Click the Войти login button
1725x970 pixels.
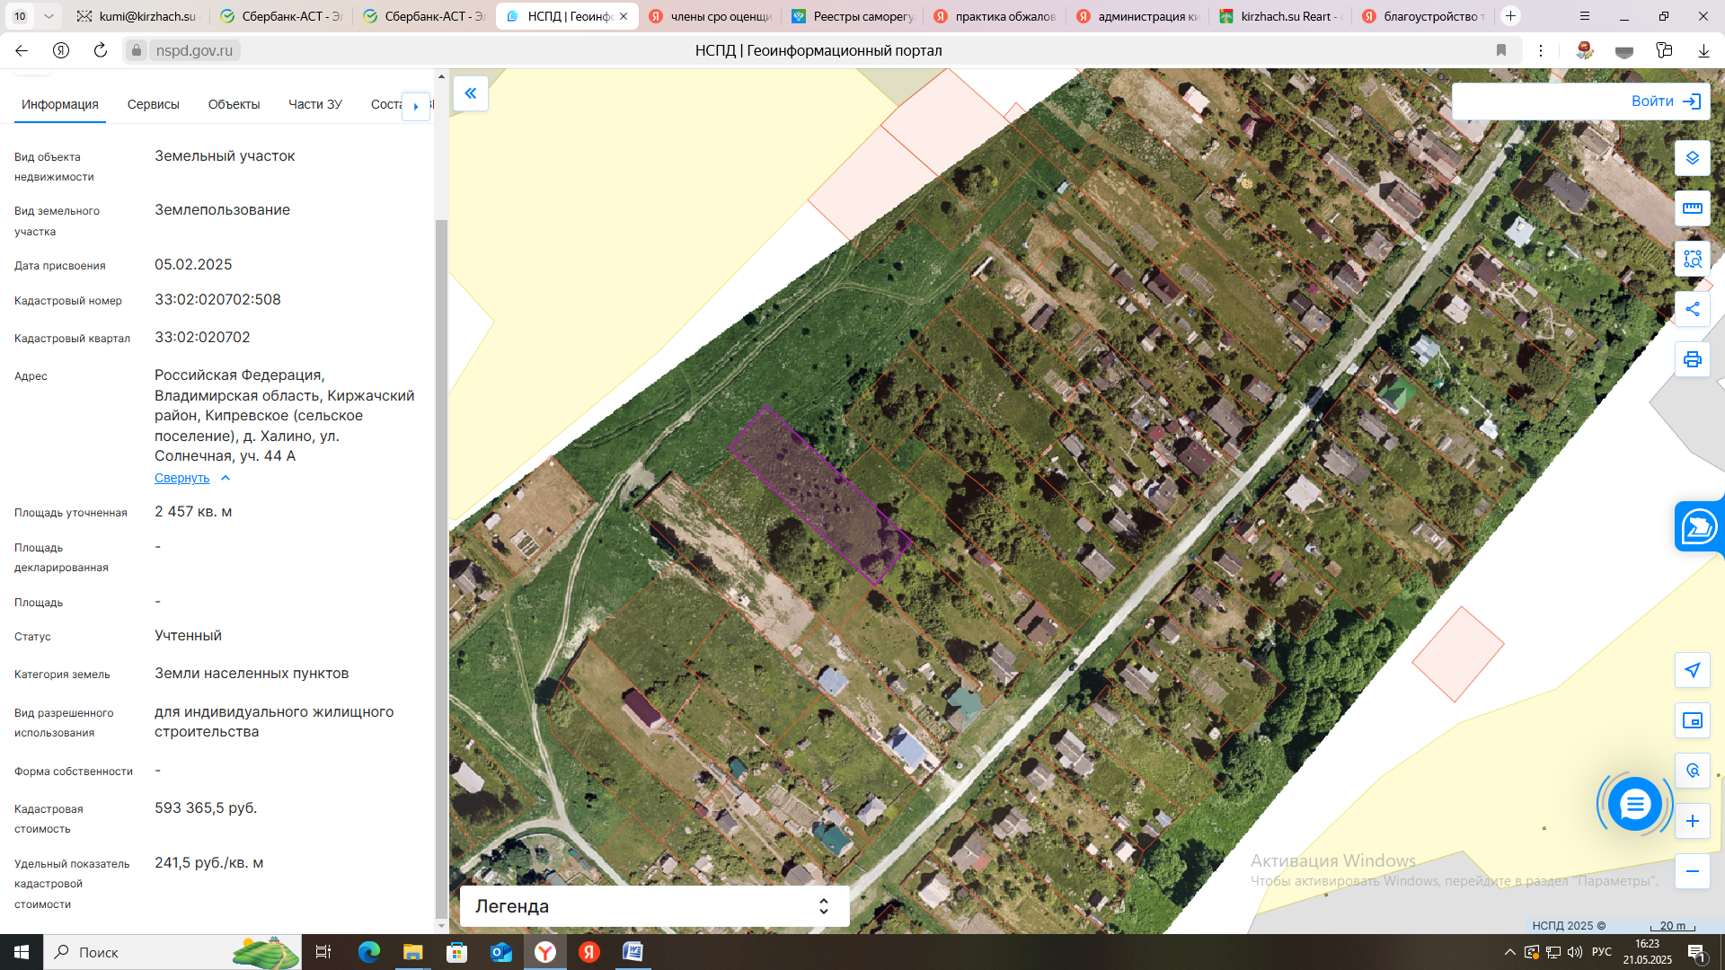pos(1665,101)
